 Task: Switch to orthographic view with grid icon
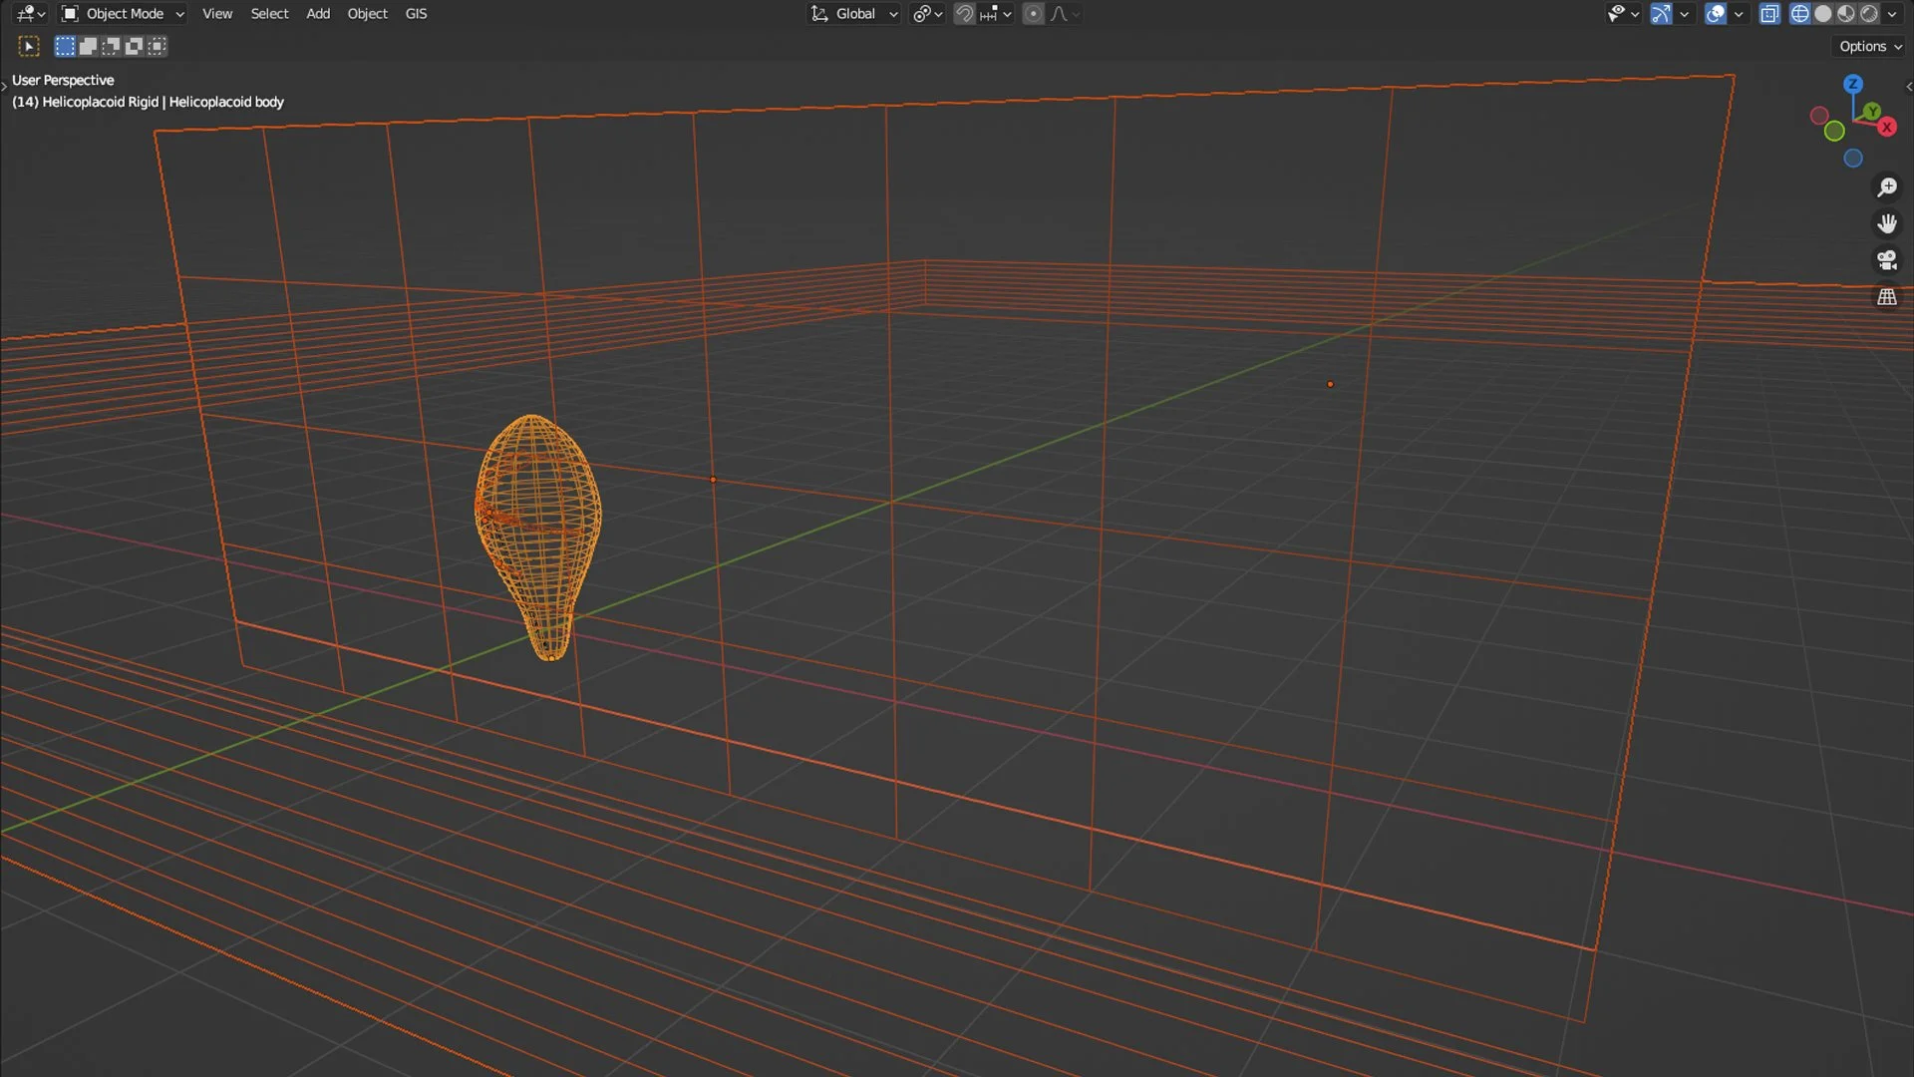click(x=1887, y=297)
